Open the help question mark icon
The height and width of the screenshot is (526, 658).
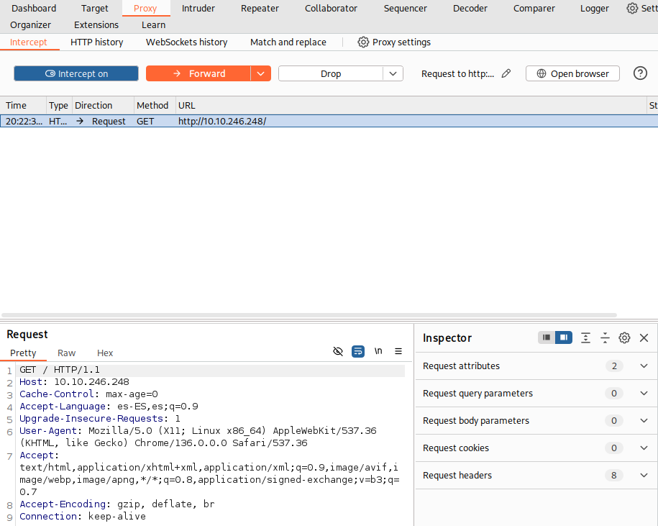[x=640, y=73]
